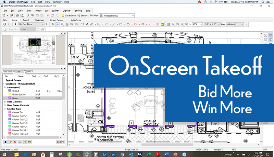The width and height of the screenshot is (274, 157).
Task: Select the red line annotation tool
Action: tap(113, 24)
